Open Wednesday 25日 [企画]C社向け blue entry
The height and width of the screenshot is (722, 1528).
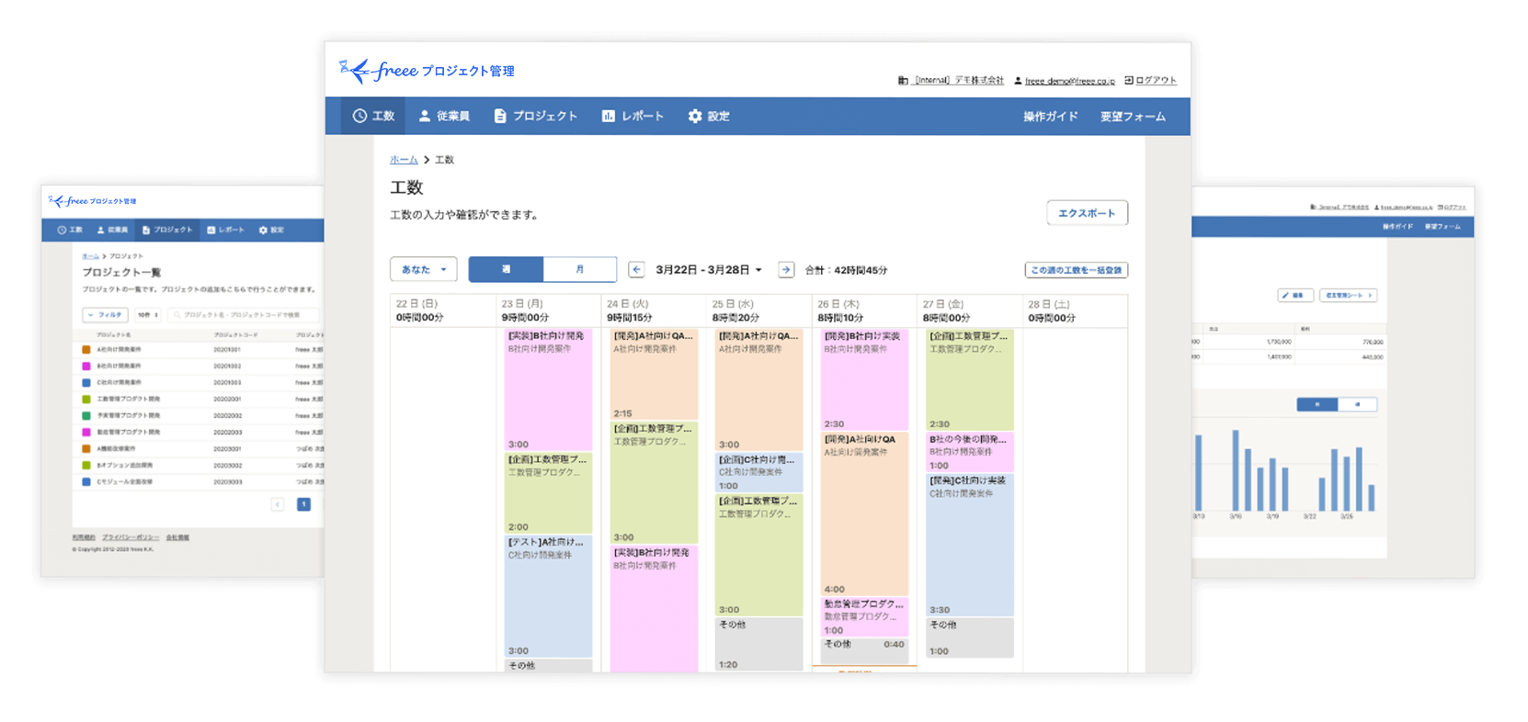(758, 472)
